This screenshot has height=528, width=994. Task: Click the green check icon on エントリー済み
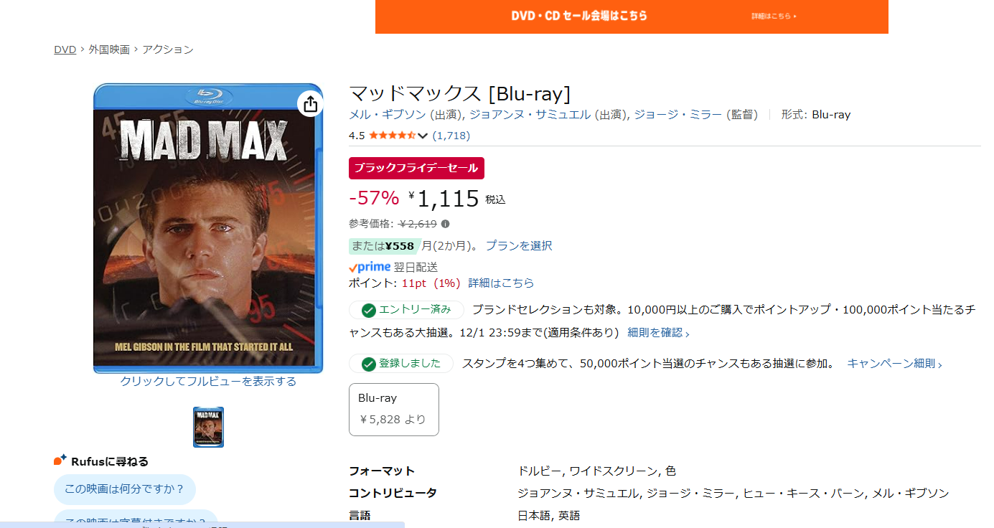369,310
